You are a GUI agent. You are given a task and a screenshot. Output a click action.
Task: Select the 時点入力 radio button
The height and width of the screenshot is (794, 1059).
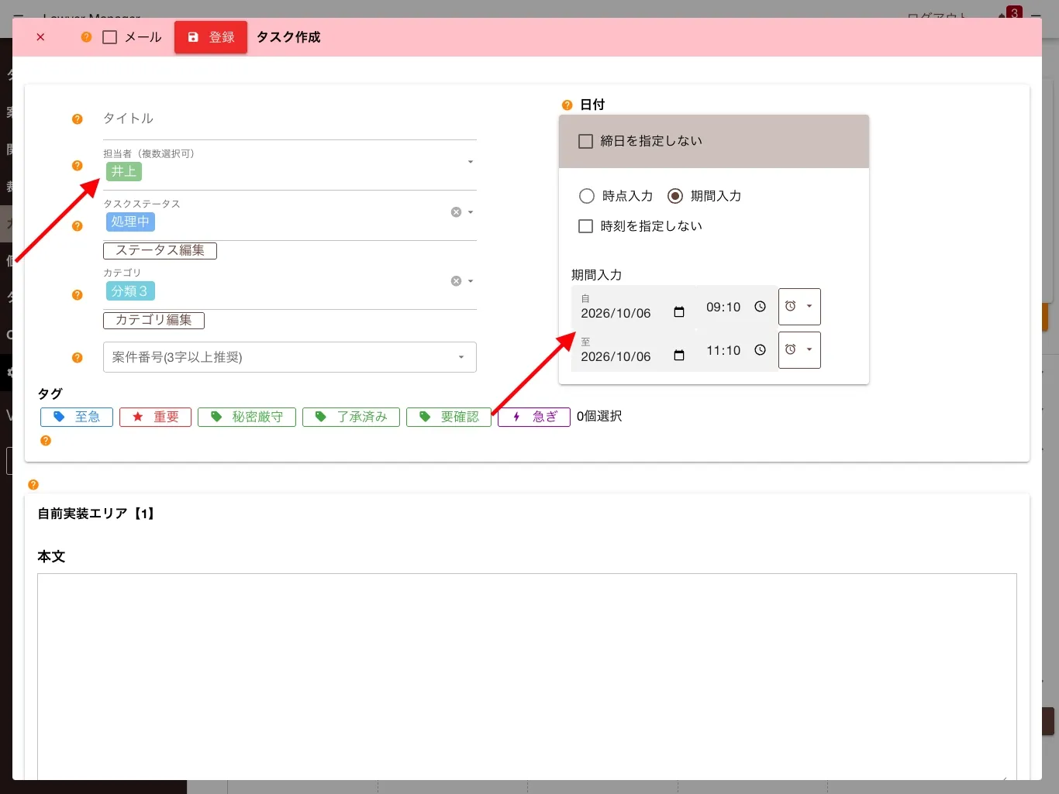tap(587, 196)
